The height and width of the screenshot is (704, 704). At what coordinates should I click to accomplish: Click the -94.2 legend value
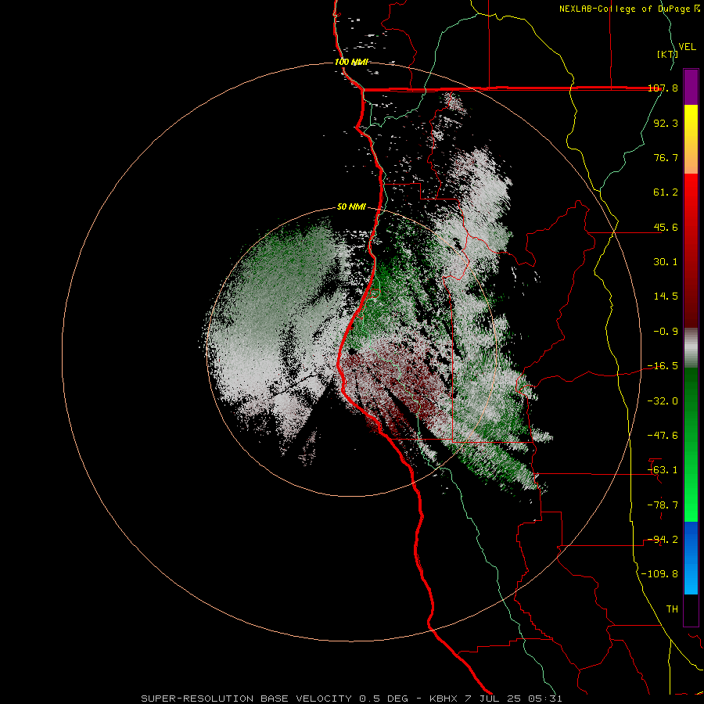click(x=663, y=540)
